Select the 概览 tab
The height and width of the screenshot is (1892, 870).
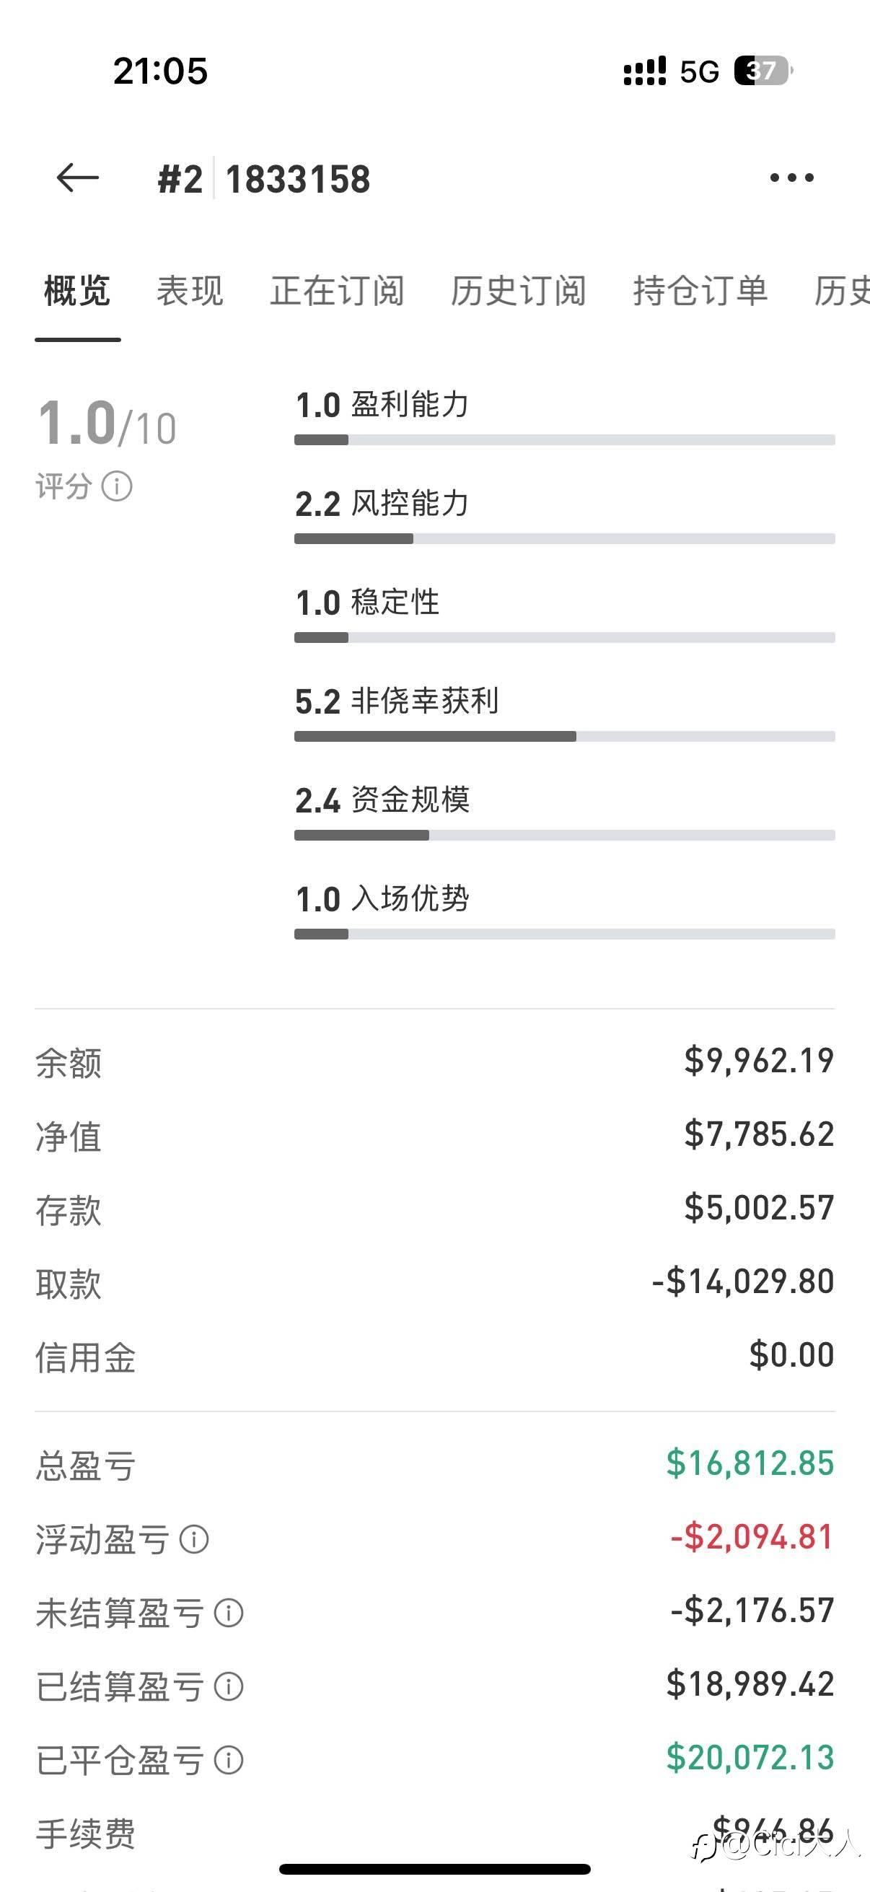tap(77, 291)
